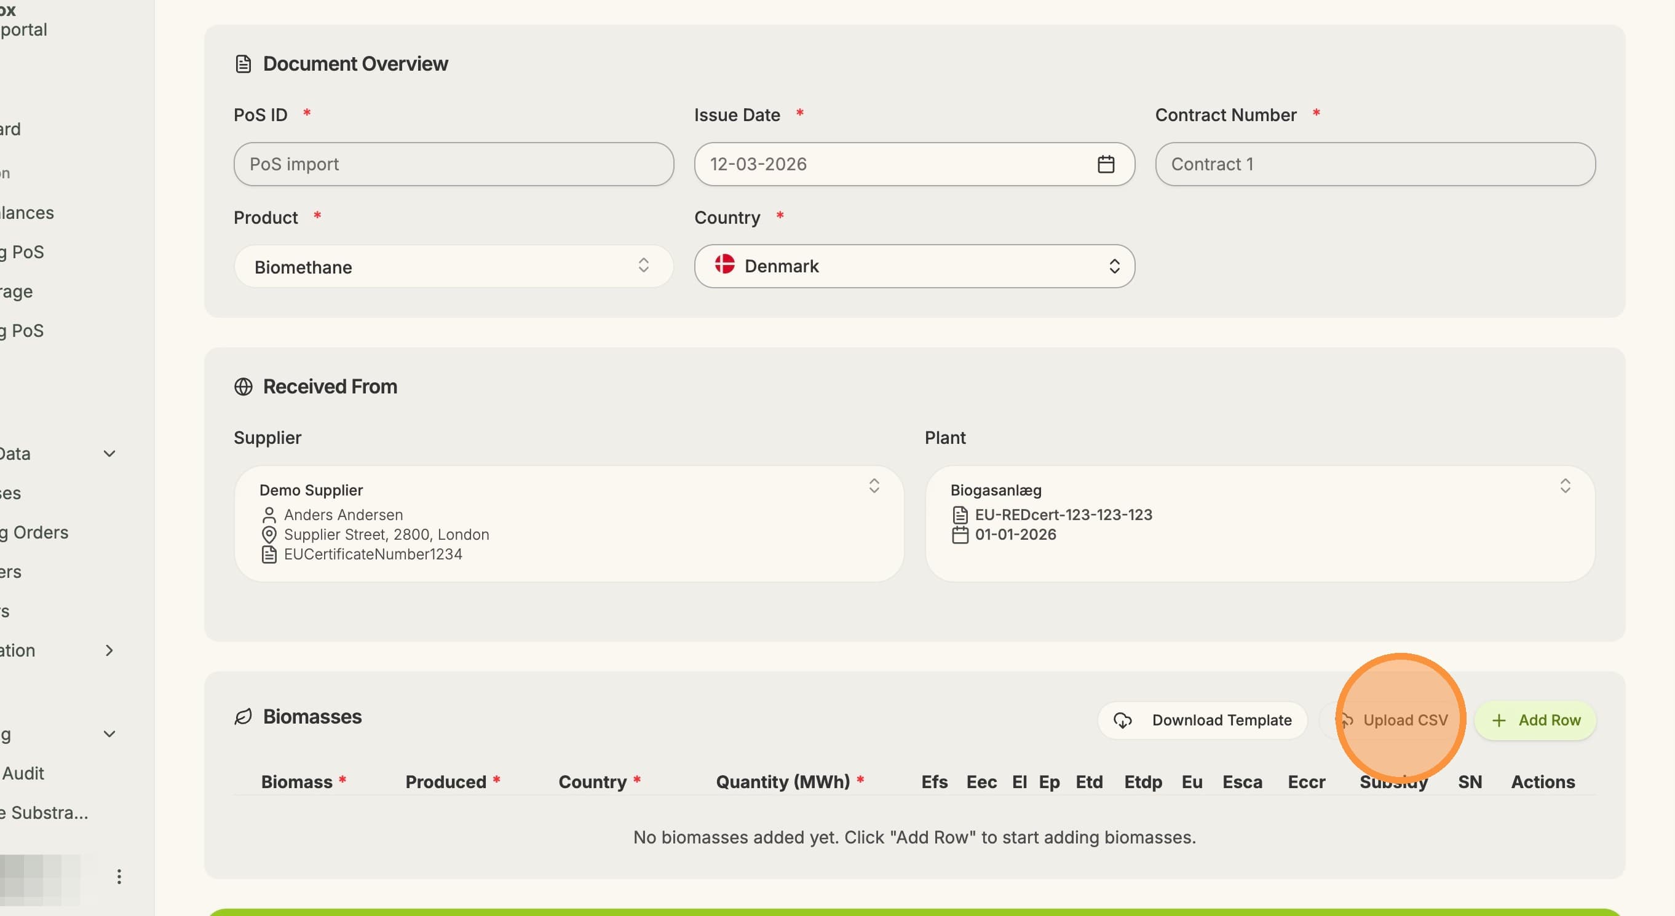Click the "Biomasses" heading text

tap(312, 716)
